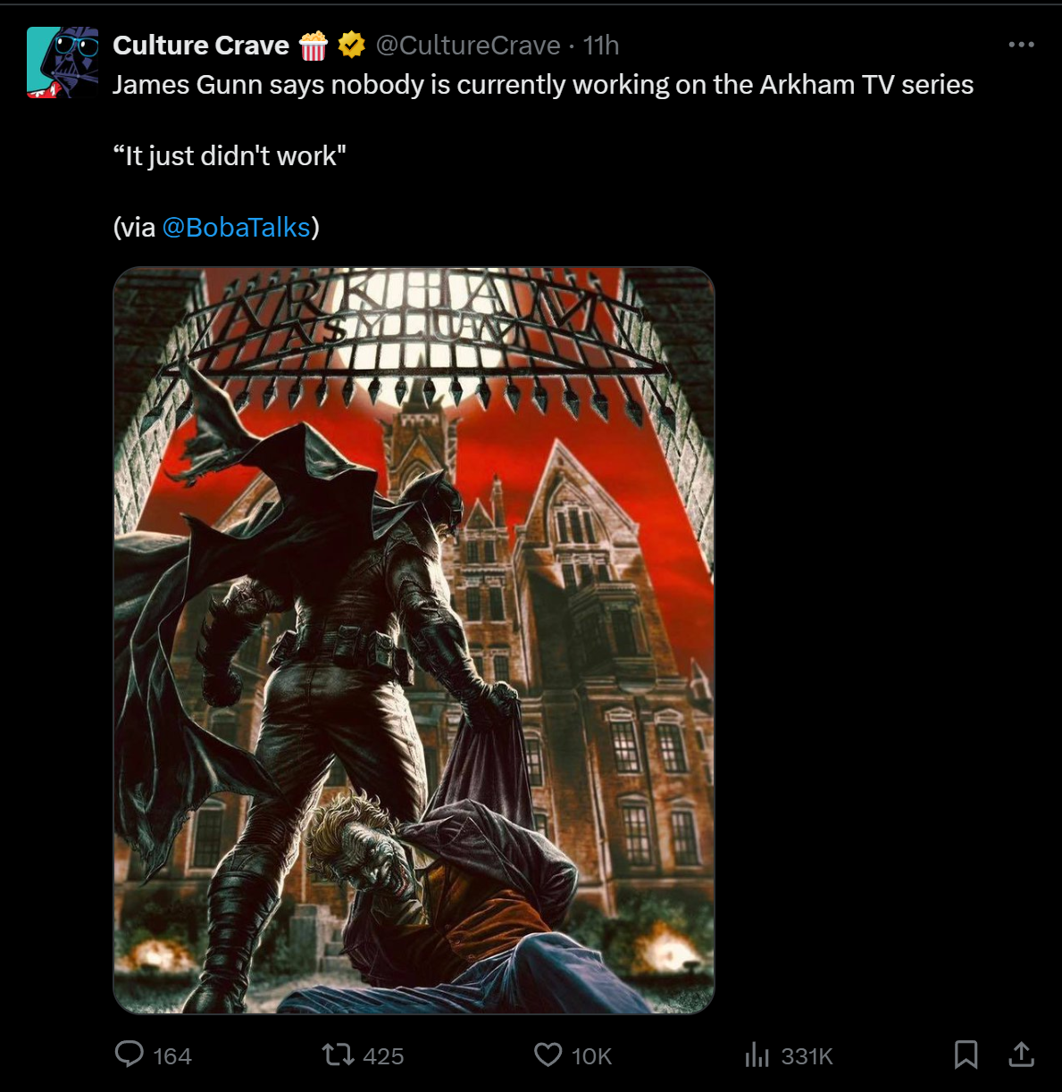This screenshot has width=1062, height=1092.
Task: Click the repost arrows icon
Action: click(x=338, y=1055)
